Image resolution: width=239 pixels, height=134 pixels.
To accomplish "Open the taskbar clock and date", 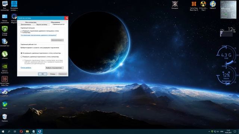I will pyautogui.click(x=228, y=131).
